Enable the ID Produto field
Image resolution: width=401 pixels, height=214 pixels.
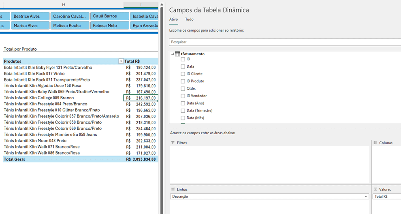click(x=183, y=81)
